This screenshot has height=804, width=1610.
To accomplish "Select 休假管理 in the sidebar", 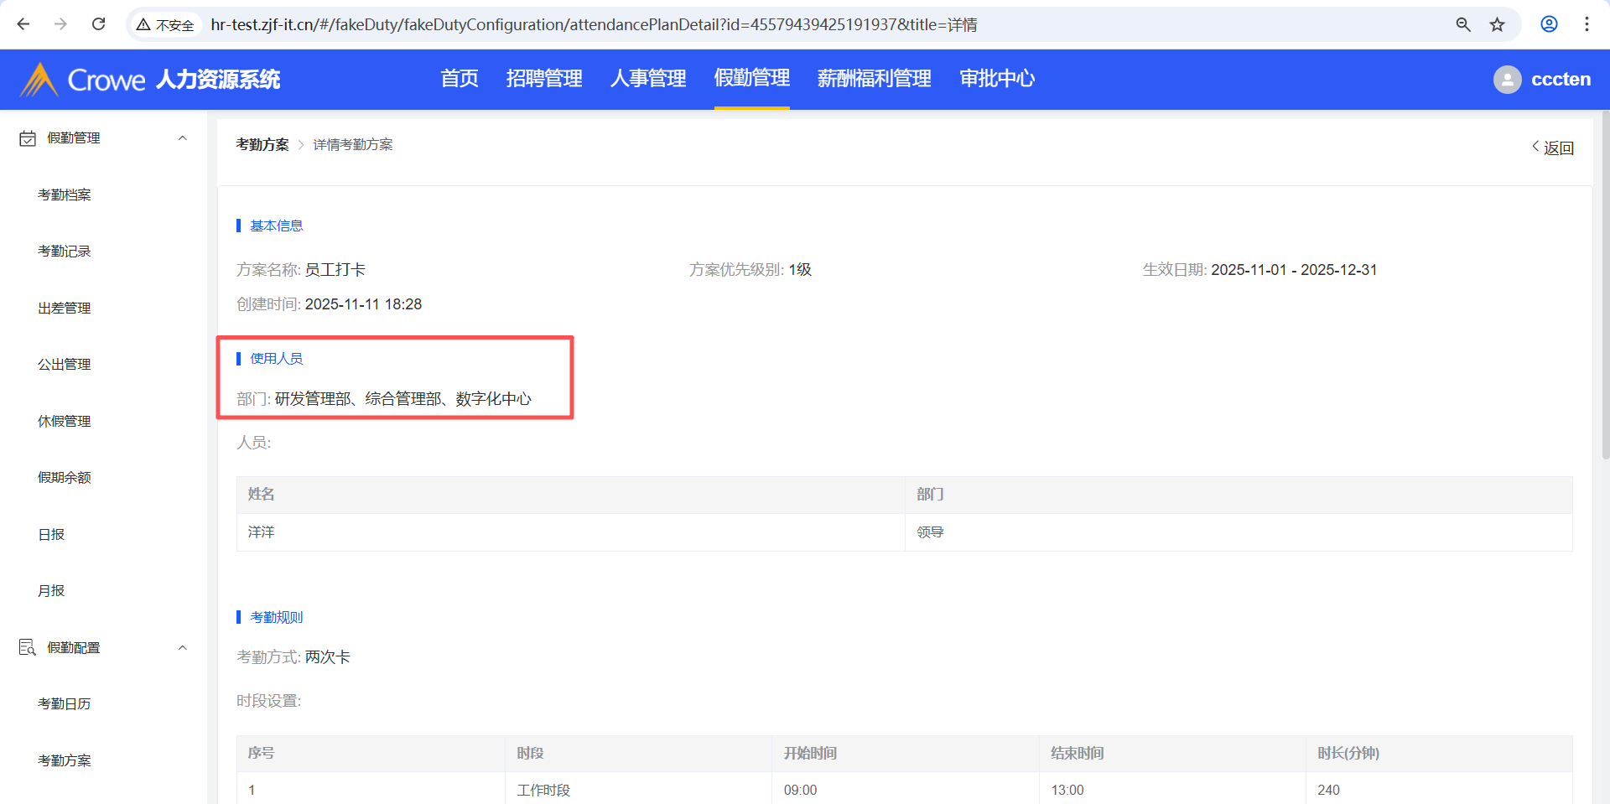I will (x=65, y=422).
